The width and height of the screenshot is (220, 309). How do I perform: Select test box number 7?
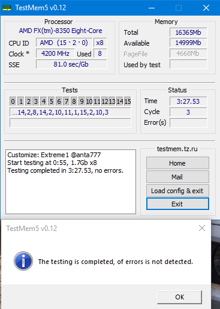(67, 101)
